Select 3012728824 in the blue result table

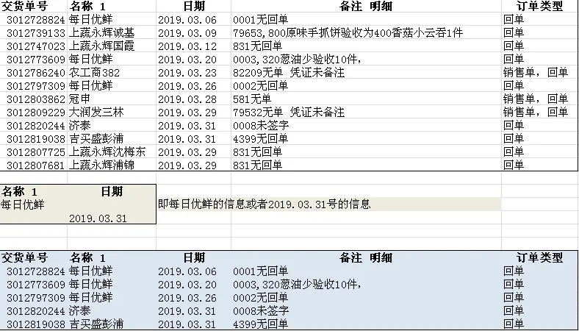tap(36, 271)
